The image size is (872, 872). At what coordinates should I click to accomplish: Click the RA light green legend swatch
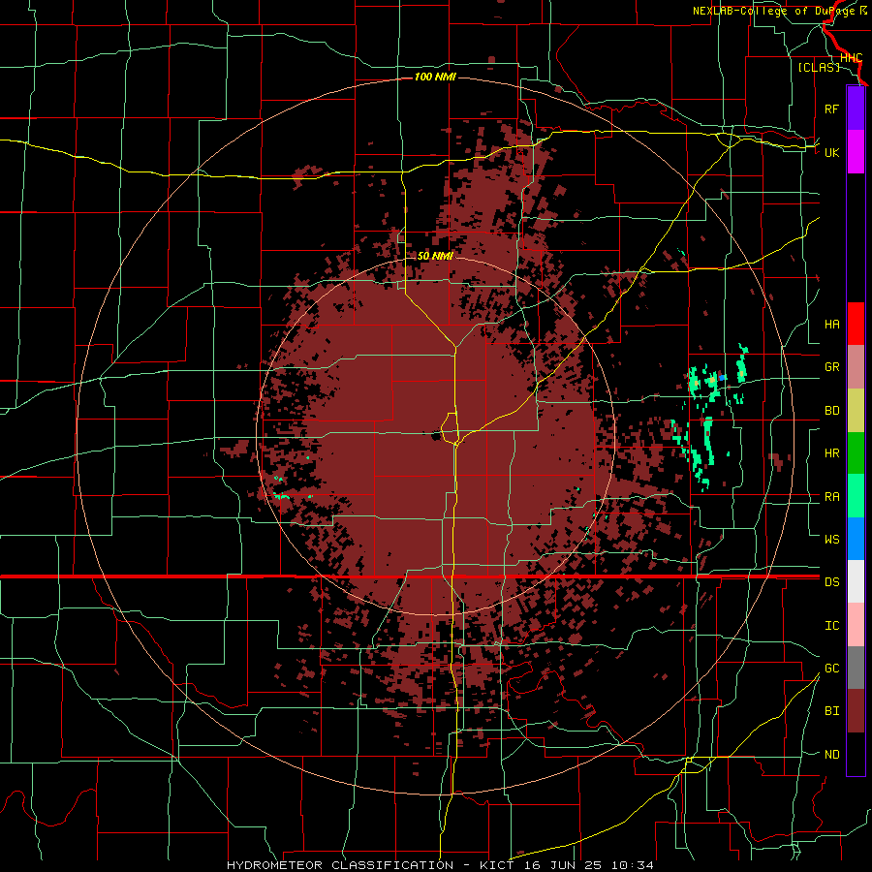856,496
